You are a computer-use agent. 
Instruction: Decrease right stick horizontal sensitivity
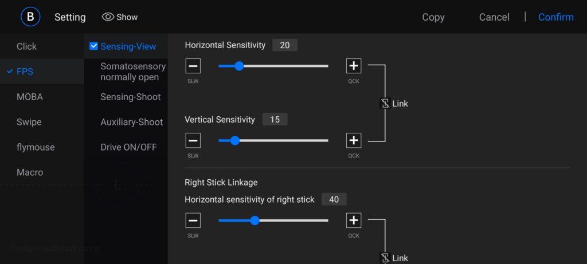click(x=193, y=220)
